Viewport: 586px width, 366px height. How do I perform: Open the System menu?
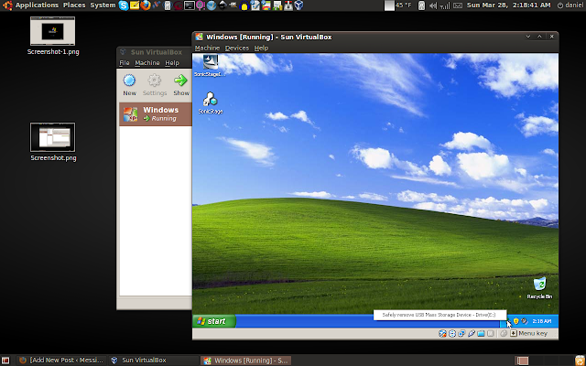click(103, 5)
